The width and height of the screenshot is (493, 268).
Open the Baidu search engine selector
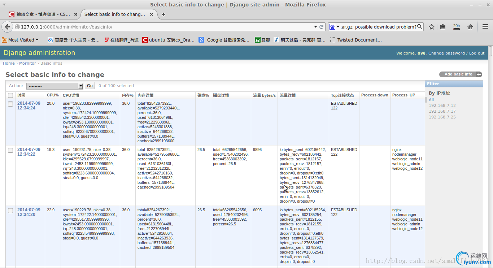pyautogui.click(x=335, y=27)
